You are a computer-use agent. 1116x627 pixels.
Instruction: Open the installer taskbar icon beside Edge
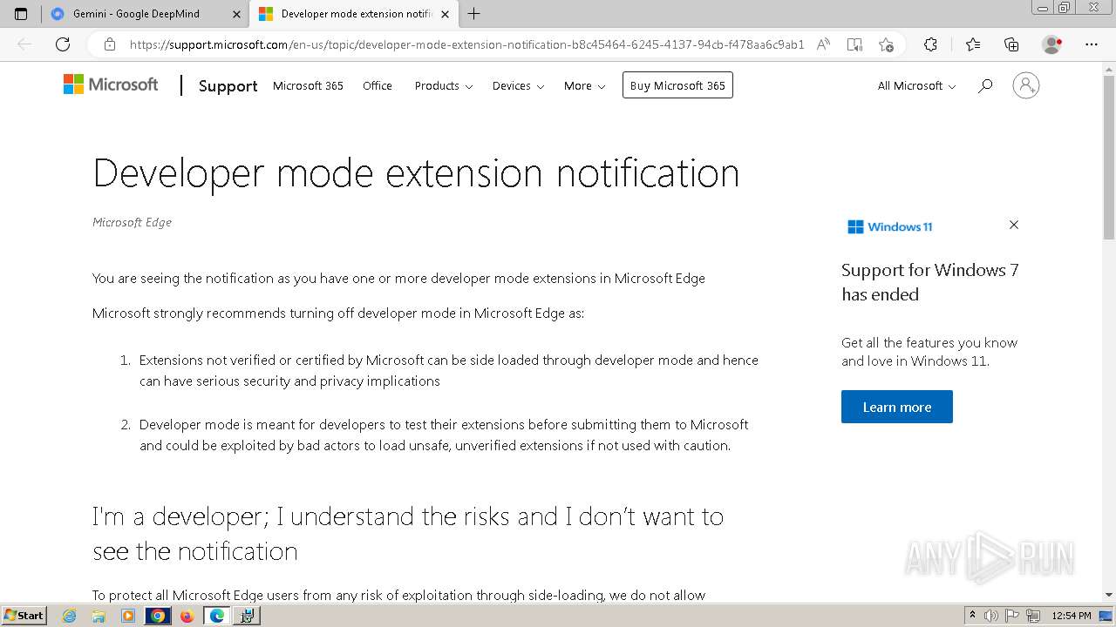click(x=247, y=616)
